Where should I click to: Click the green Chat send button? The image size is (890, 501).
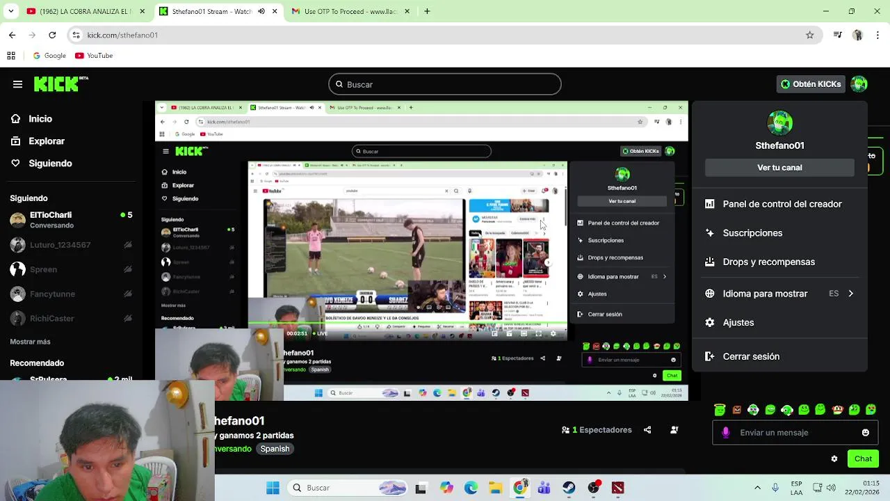tap(863, 459)
